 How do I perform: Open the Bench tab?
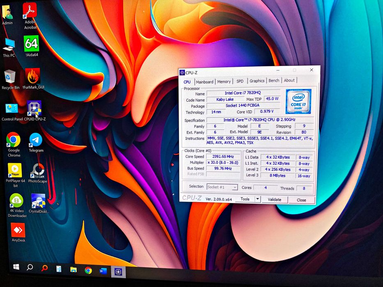point(274,80)
